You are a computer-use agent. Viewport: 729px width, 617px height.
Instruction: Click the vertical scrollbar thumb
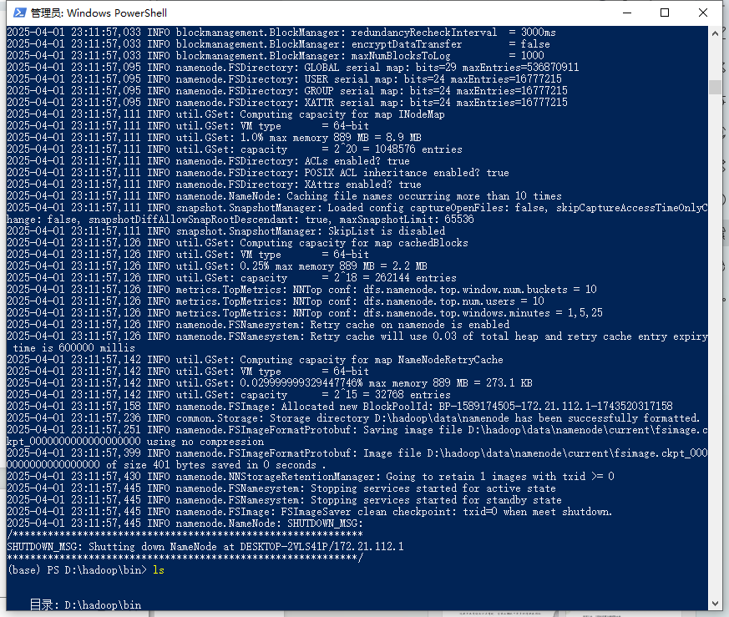(715, 88)
